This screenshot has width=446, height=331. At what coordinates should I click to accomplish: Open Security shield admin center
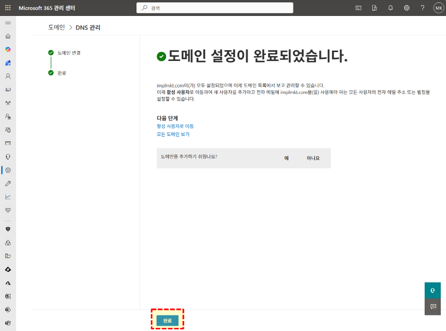(8, 229)
